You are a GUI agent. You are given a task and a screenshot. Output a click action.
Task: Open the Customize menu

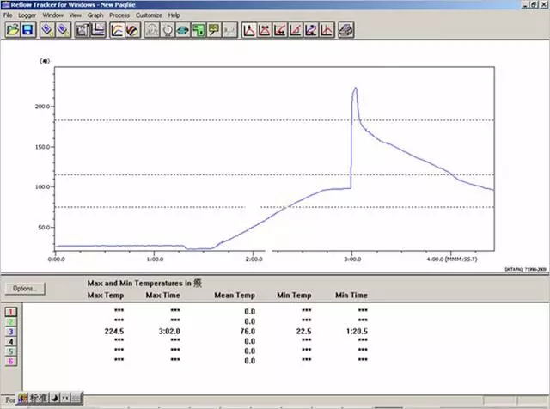click(x=149, y=15)
